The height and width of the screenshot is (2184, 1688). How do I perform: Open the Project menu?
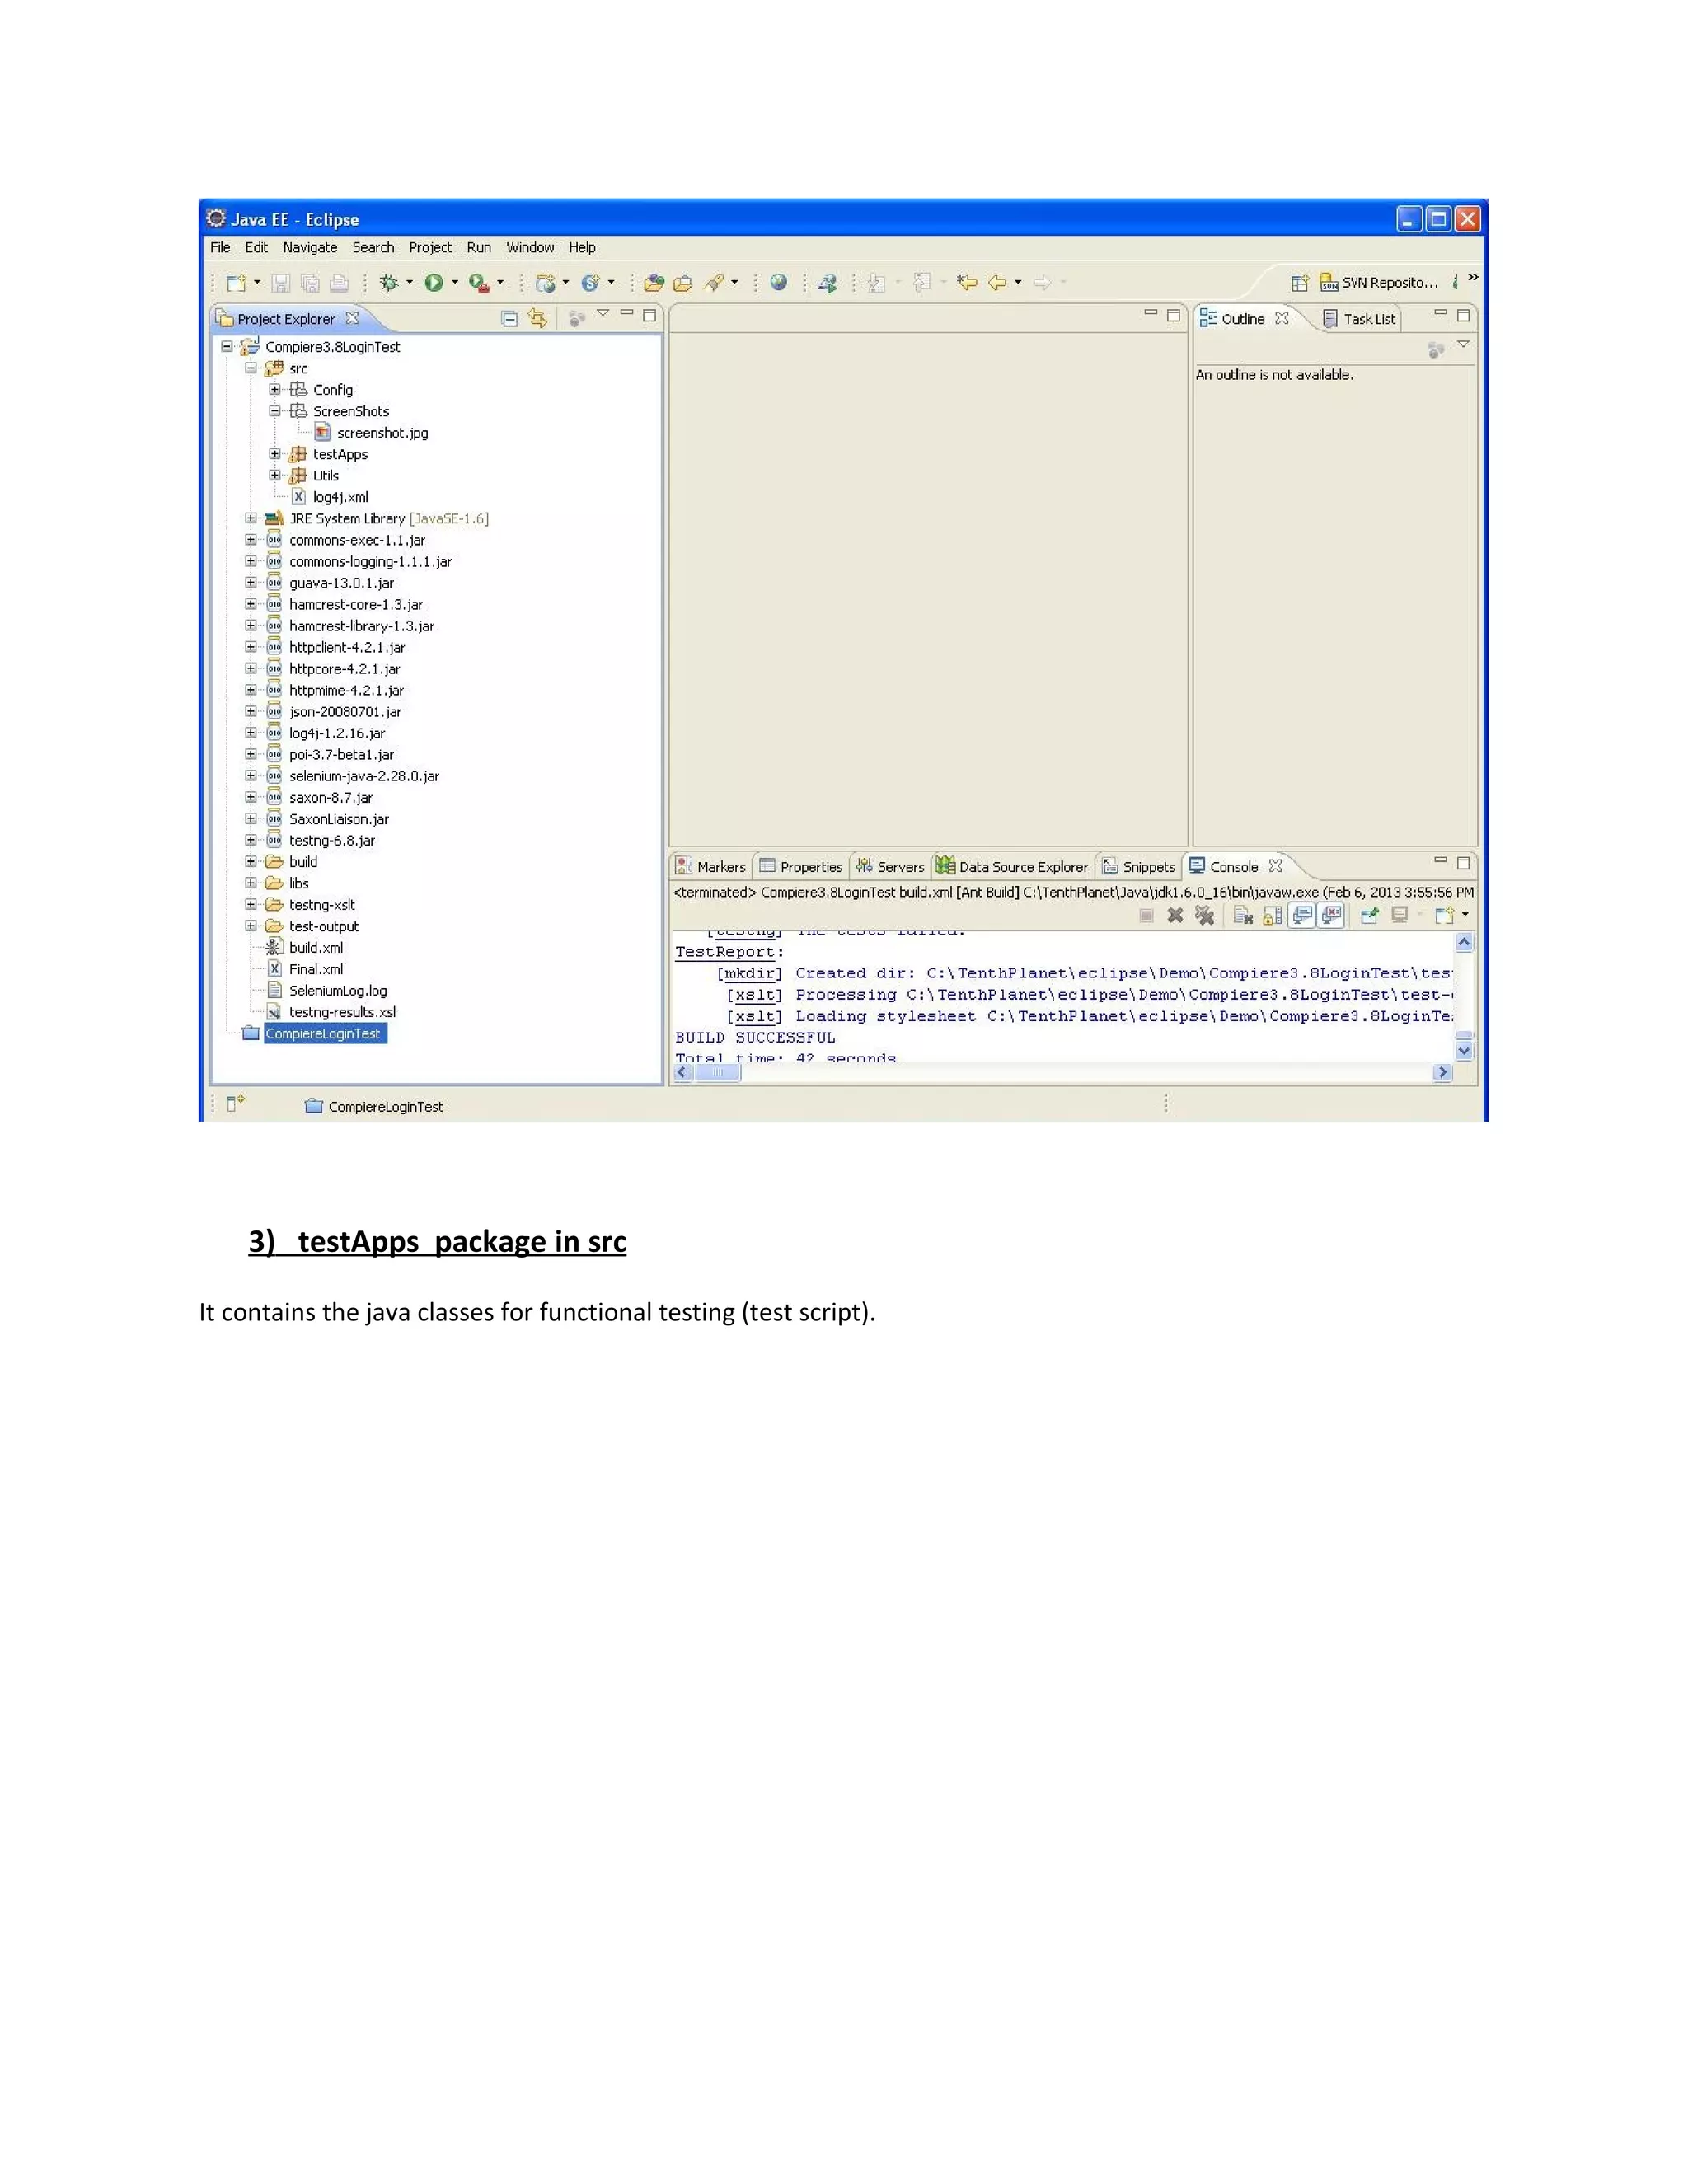click(430, 248)
